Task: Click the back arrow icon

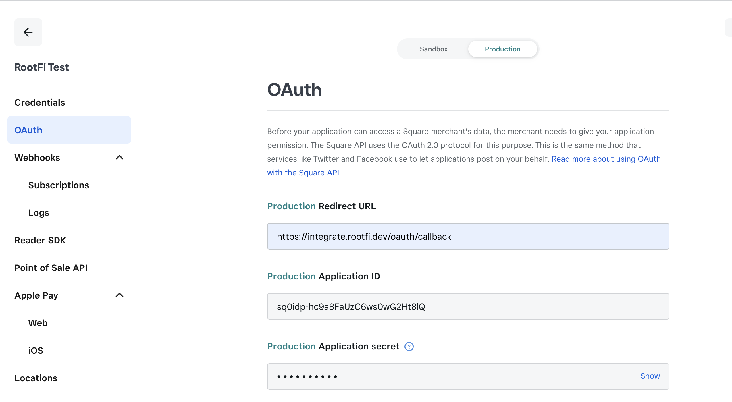Action: [28, 32]
